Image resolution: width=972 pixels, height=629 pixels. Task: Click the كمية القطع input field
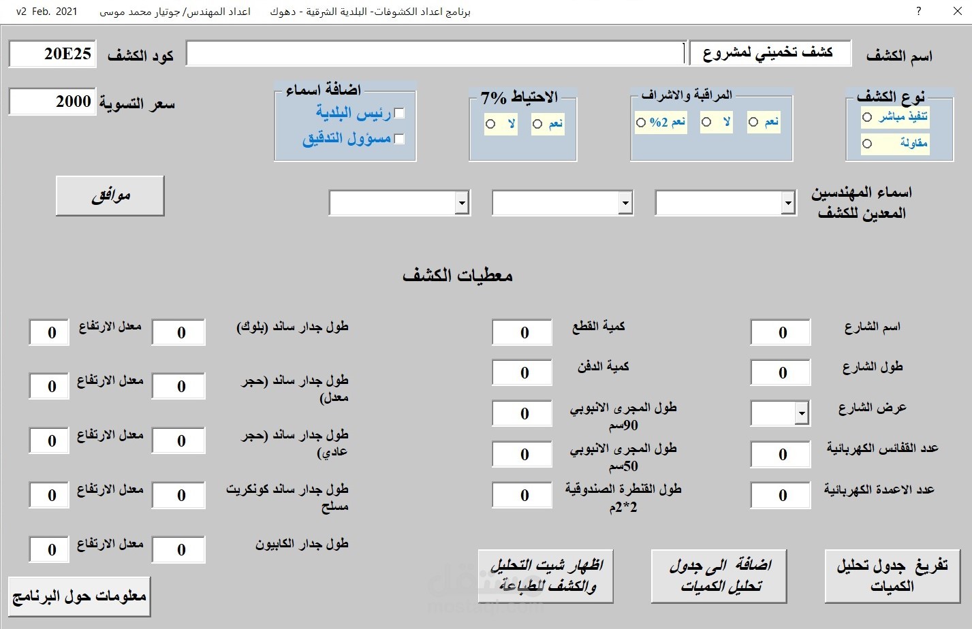(522, 332)
